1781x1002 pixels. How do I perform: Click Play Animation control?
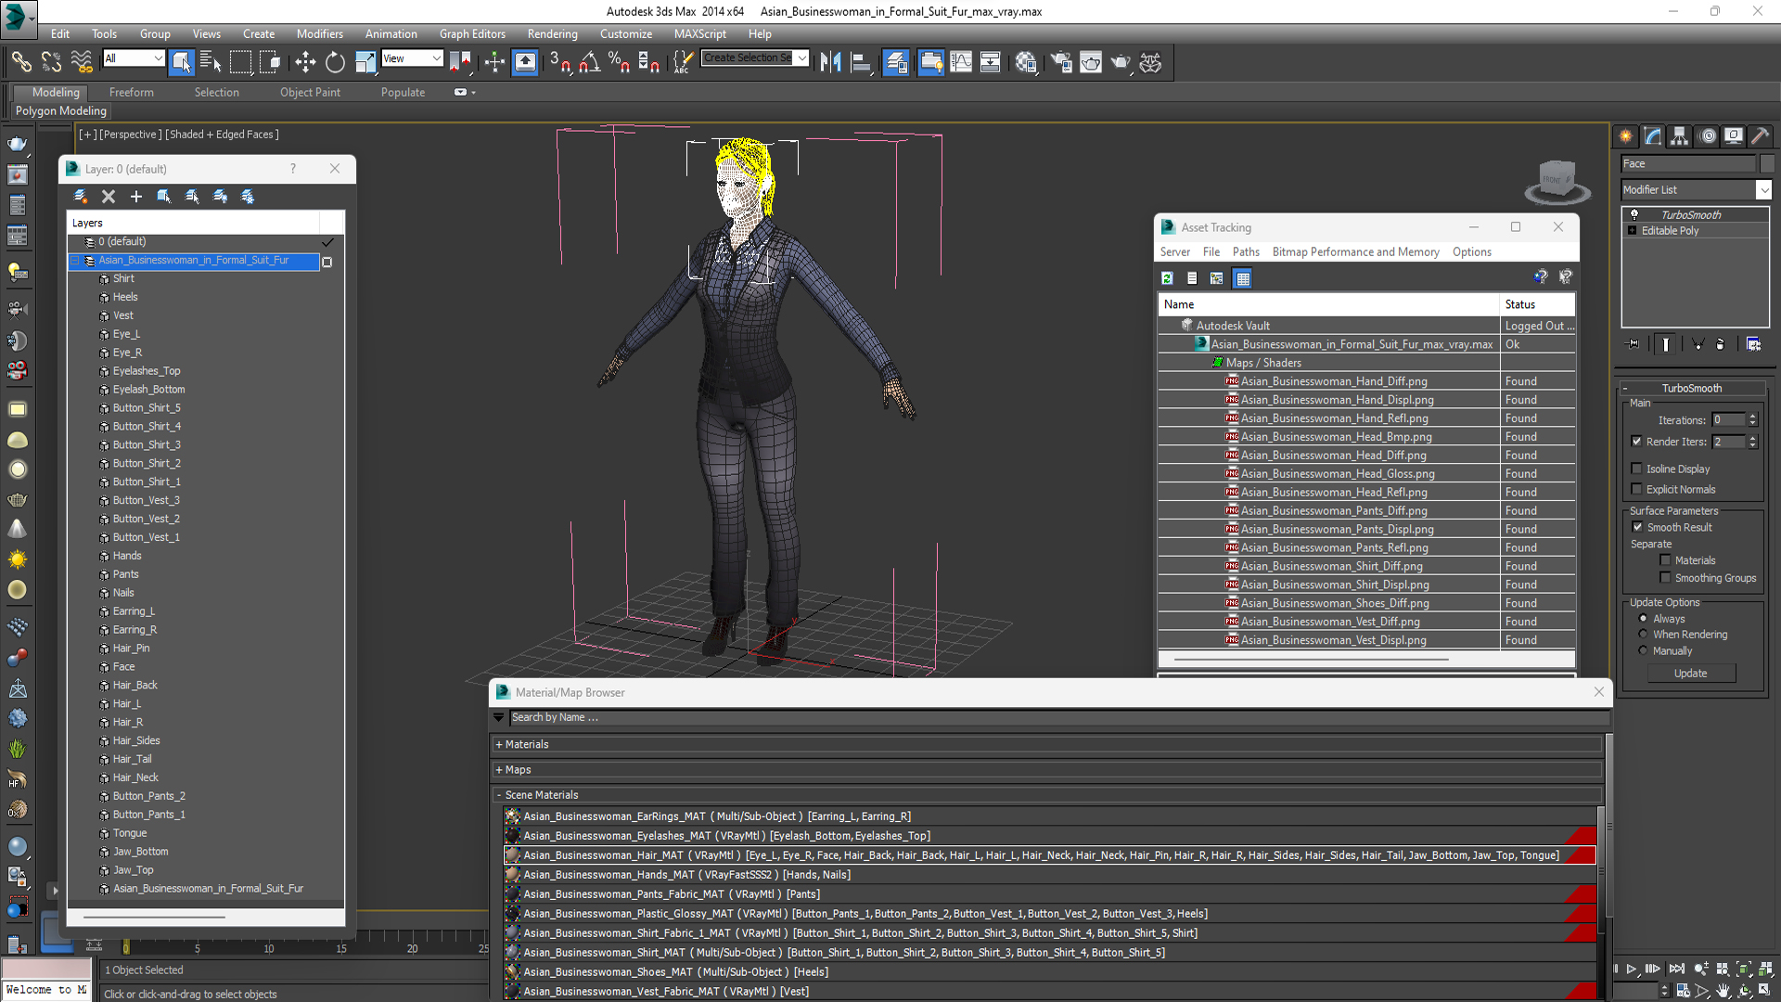pos(1632,969)
